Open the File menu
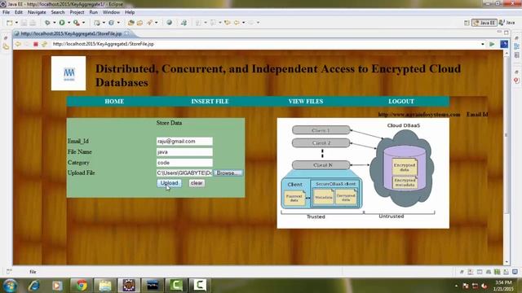The height and width of the screenshot is (293, 522). 6,12
